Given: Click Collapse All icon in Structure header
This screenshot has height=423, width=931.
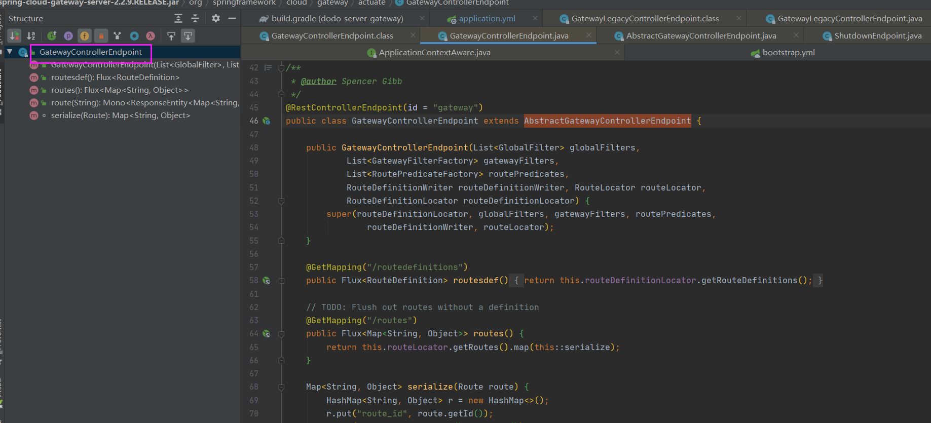Looking at the screenshot, I should [x=195, y=18].
